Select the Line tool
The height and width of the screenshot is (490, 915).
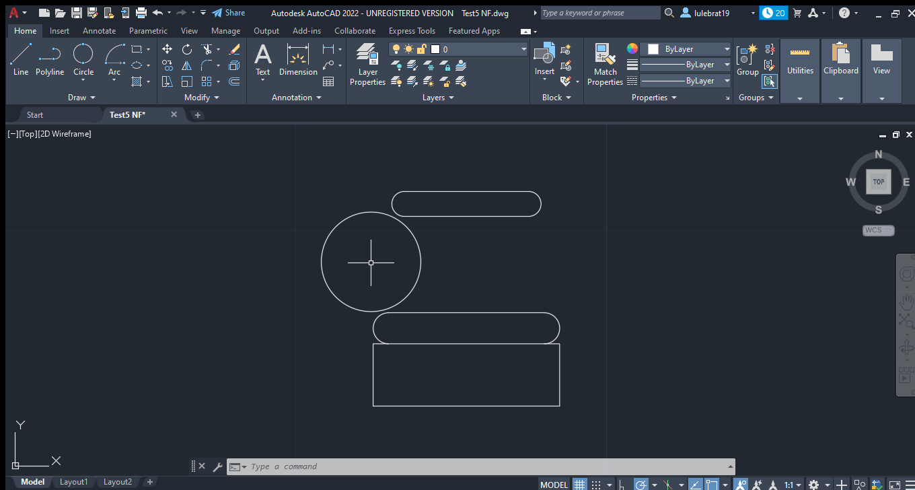pyautogui.click(x=20, y=61)
